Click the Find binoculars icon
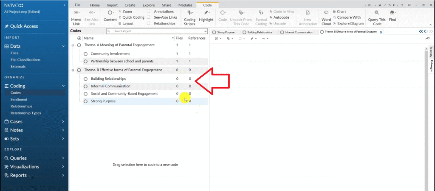 pyautogui.click(x=393, y=14)
